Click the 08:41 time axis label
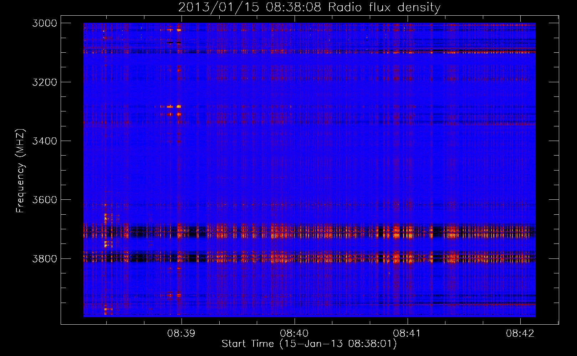 [407, 333]
